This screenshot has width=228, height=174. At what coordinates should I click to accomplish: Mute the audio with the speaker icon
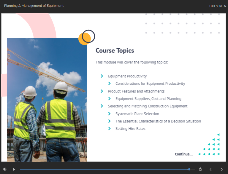click(x=4, y=169)
